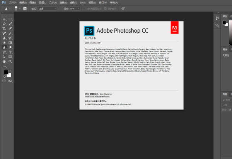Screen dimensions: 232x159
Task: Select the Type tool
Action: click(10, 52)
